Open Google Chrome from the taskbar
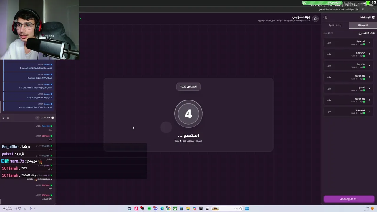Screen dimensions: 377x212 pos(168,208)
